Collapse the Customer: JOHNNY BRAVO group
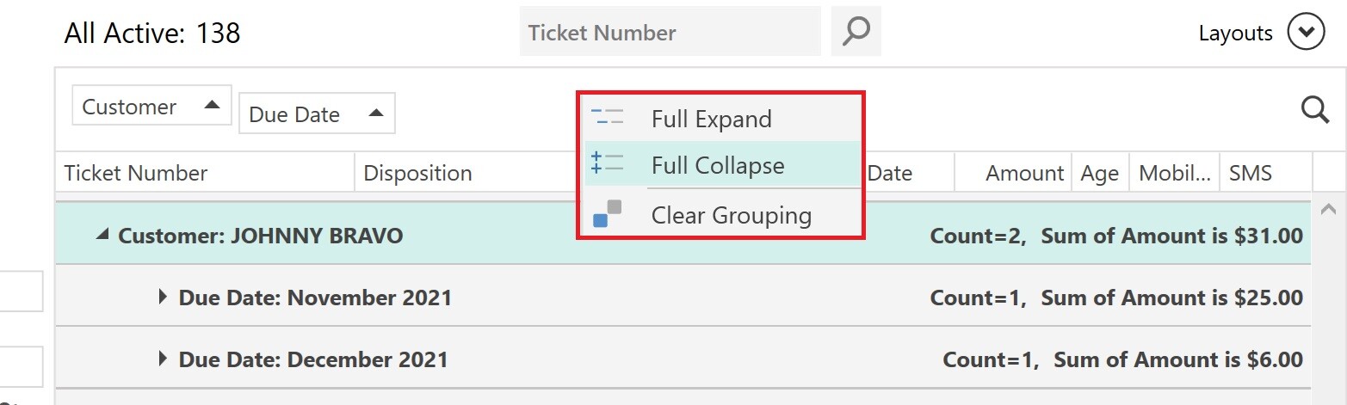This screenshot has width=1347, height=405. pos(102,235)
